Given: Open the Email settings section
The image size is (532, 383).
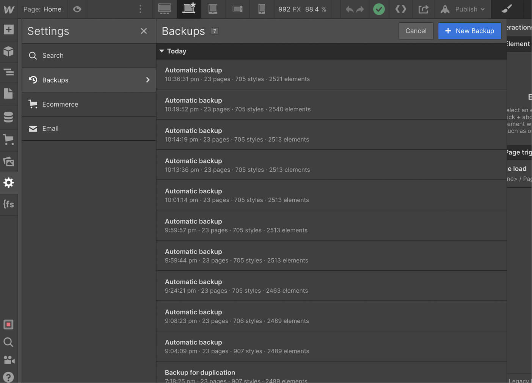Looking at the screenshot, I should click(x=50, y=129).
